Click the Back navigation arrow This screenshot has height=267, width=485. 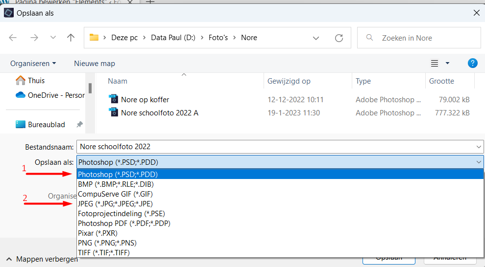[x=13, y=38]
